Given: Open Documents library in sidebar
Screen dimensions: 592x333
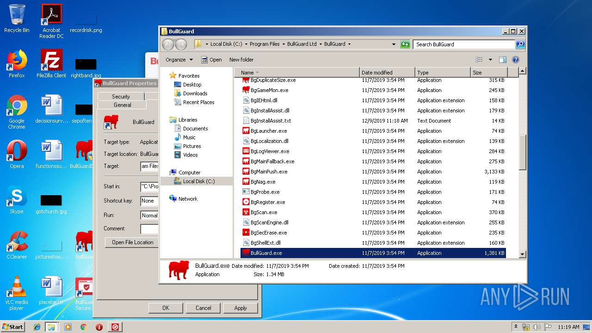Looking at the screenshot, I should (x=191, y=129).
